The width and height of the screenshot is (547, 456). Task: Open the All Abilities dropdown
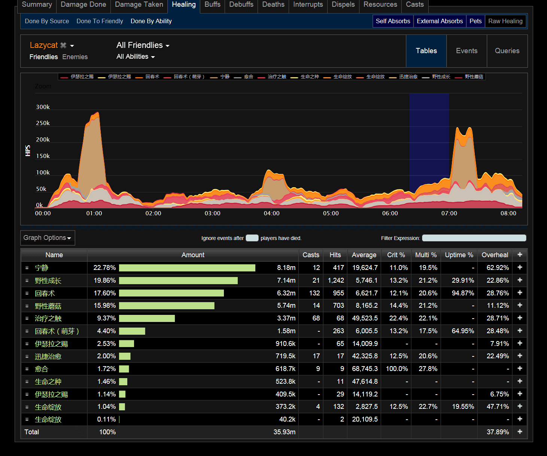click(x=136, y=57)
